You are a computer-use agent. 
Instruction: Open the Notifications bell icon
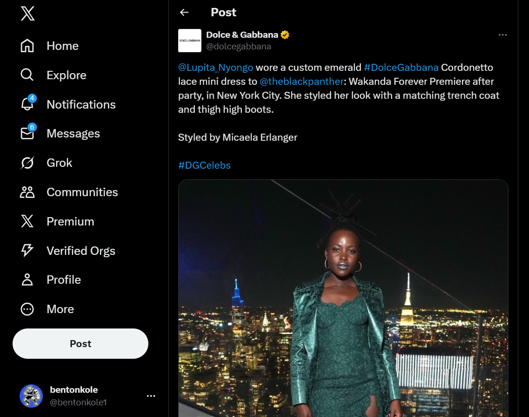[28, 104]
